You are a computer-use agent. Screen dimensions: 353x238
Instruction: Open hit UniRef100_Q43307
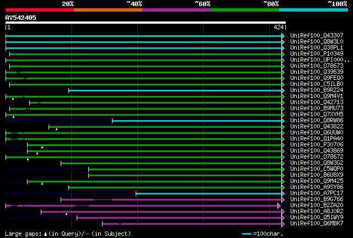click(x=317, y=35)
